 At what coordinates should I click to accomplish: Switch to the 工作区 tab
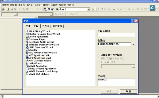[x=45, y=26]
